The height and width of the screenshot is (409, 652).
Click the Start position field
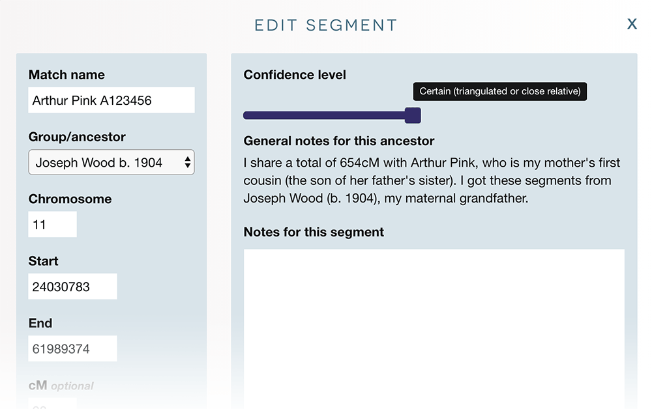pyautogui.click(x=72, y=287)
